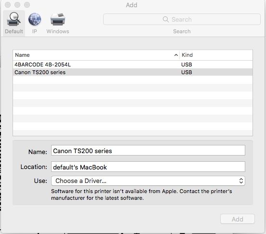Open the Use driver dropdown
Image resolution: width=266 pixels, height=234 pixels.
coord(148,181)
